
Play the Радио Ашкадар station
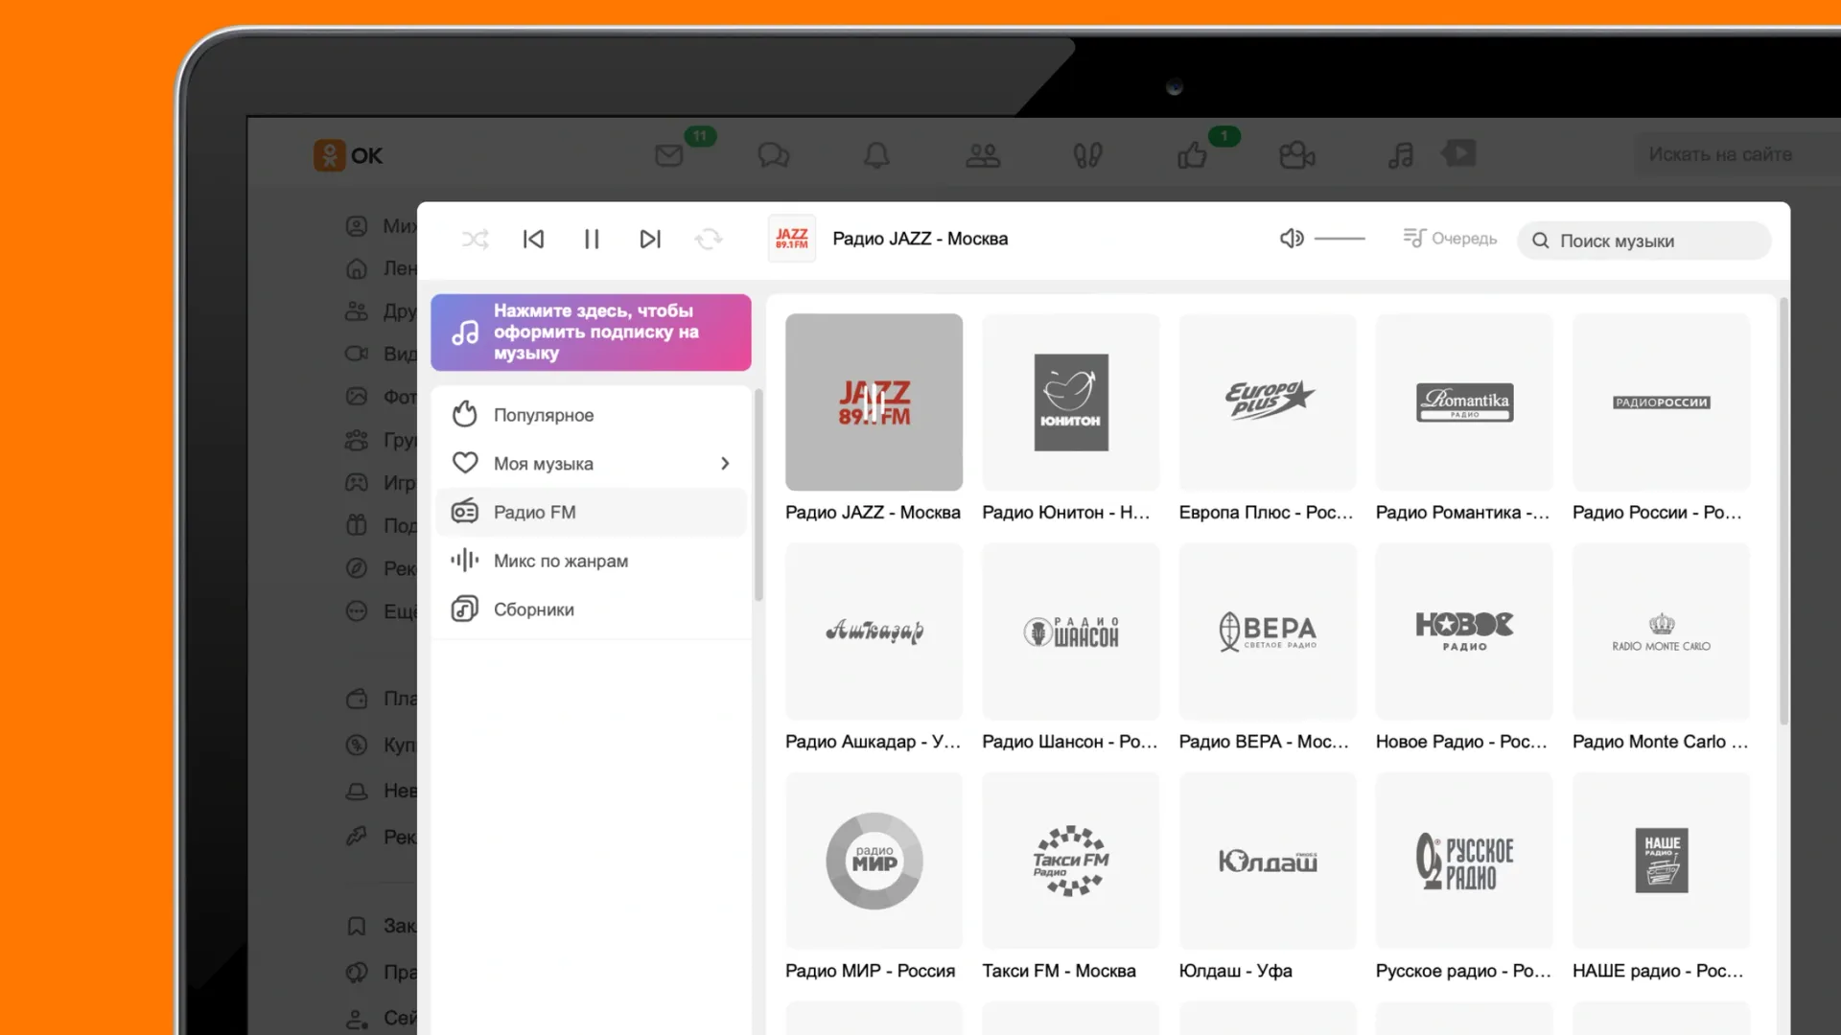pos(874,632)
